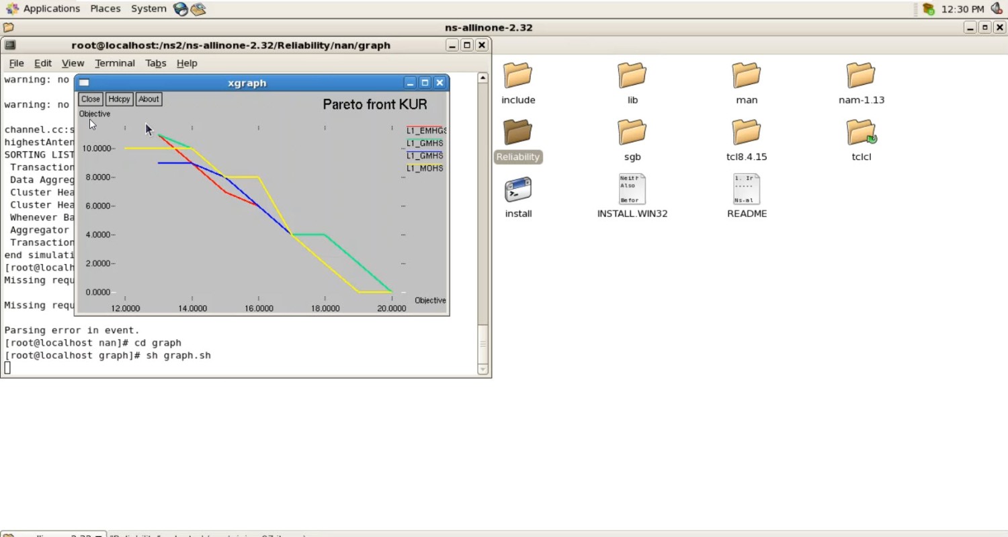The height and width of the screenshot is (537, 1008).
Task: Open the Tabs menu in terminal
Action: pyautogui.click(x=155, y=63)
